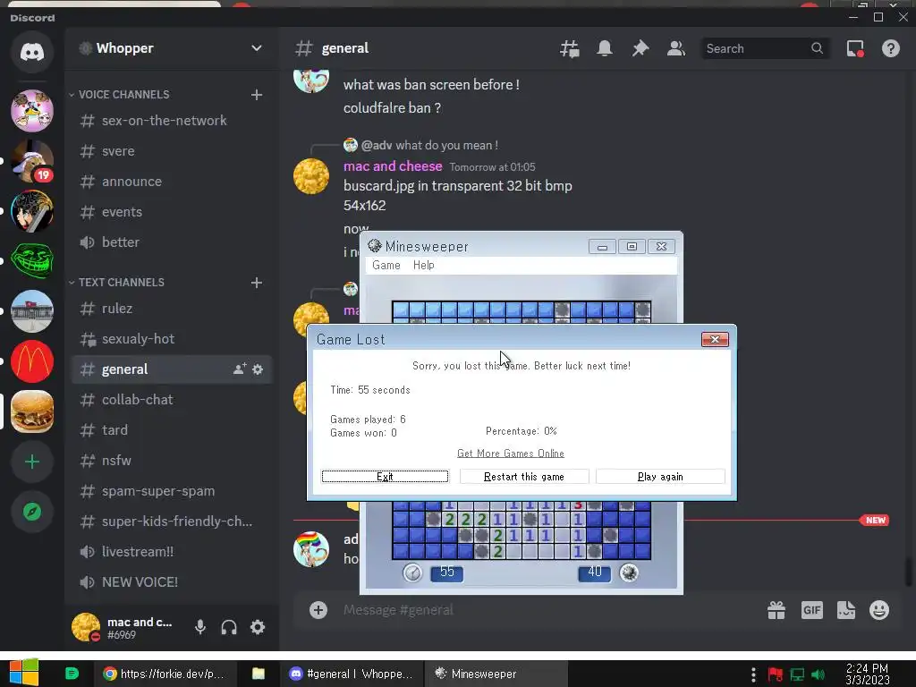Deafen with headphones icon
Screen dimensions: 916x687
coord(229,627)
